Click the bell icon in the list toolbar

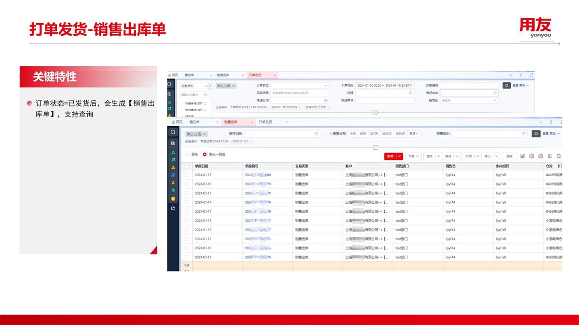click(x=549, y=156)
